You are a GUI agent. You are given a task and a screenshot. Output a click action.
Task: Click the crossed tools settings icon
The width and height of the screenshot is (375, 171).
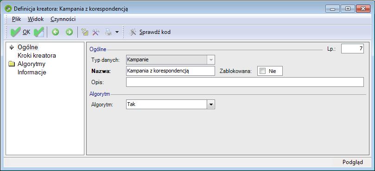coord(96,32)
